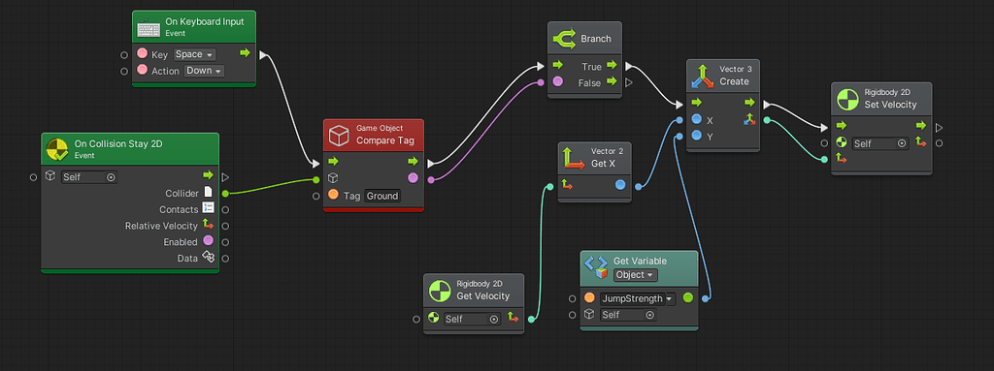Click the Collider document icon
994x371 pixels.
pyautogui.click(x=208, y=192)
